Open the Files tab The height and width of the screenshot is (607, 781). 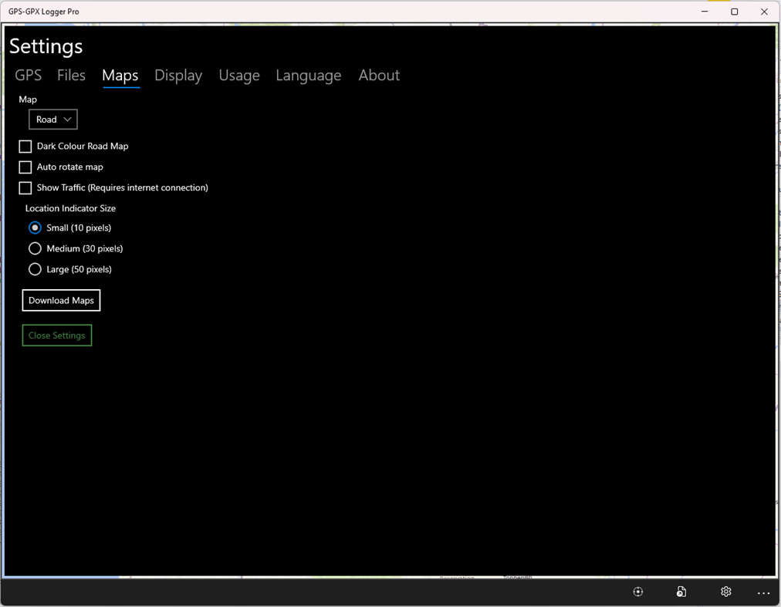pos(71,75)
